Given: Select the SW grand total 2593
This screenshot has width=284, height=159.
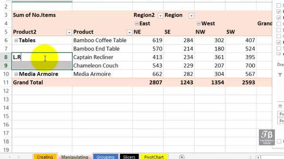Looking at the screenshot, I should (x=241, y=83).
